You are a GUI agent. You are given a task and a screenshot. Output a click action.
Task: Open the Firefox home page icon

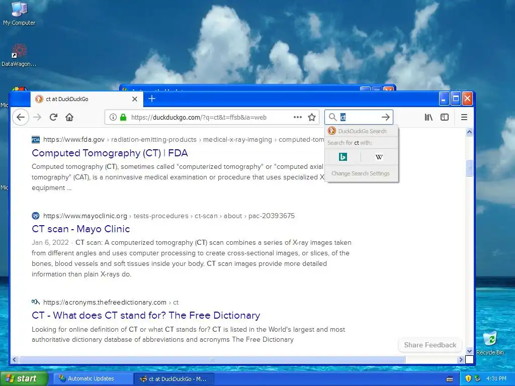point(69,117)
